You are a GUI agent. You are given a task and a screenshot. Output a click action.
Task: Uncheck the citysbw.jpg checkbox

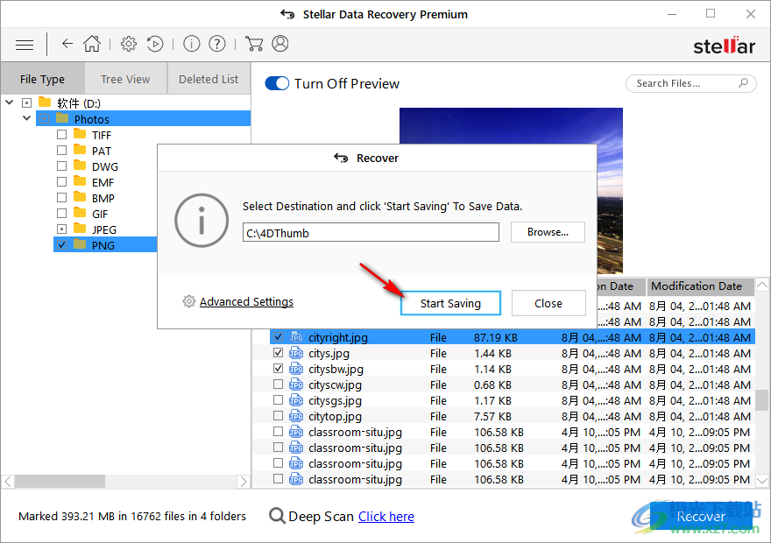[x=279, y=368]
